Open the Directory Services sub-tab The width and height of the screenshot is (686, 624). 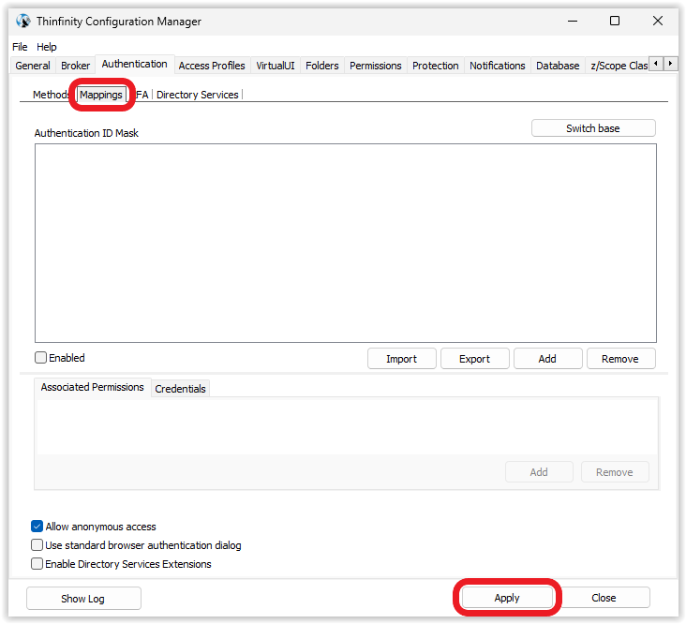point(198,95)
